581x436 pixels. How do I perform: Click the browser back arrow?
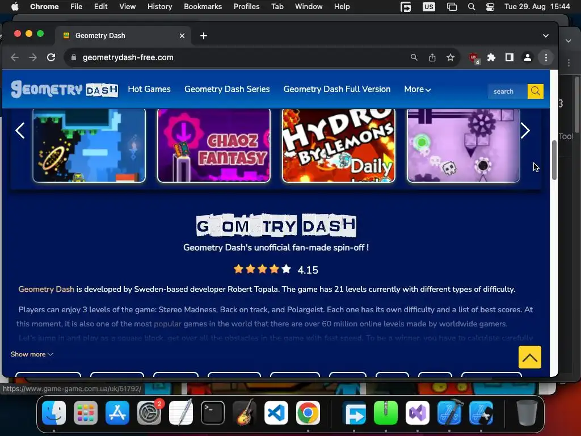coord(15,57)
